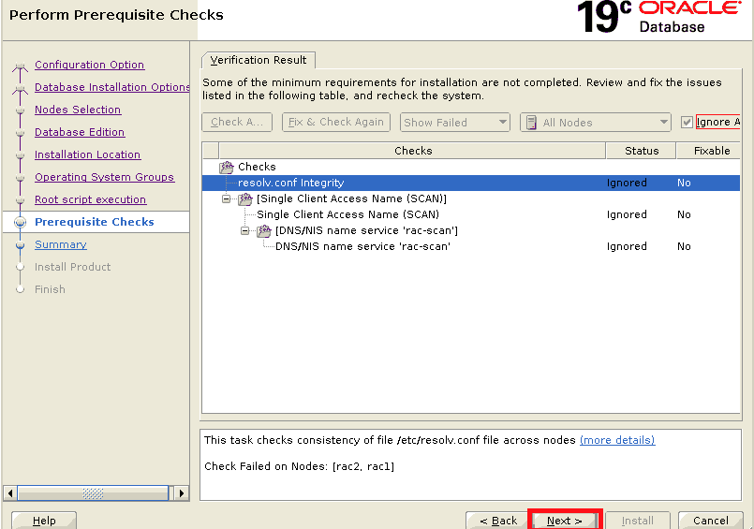Image resolution: width=754 pixels, height=529 pixels.
Task: Click the Checks root folder icon
Action: click(x=227, y=167)
